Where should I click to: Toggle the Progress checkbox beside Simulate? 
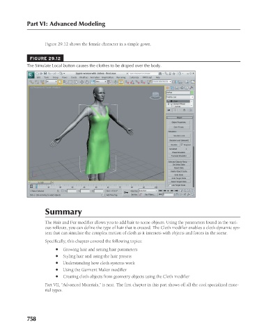[x=182, y=145]
